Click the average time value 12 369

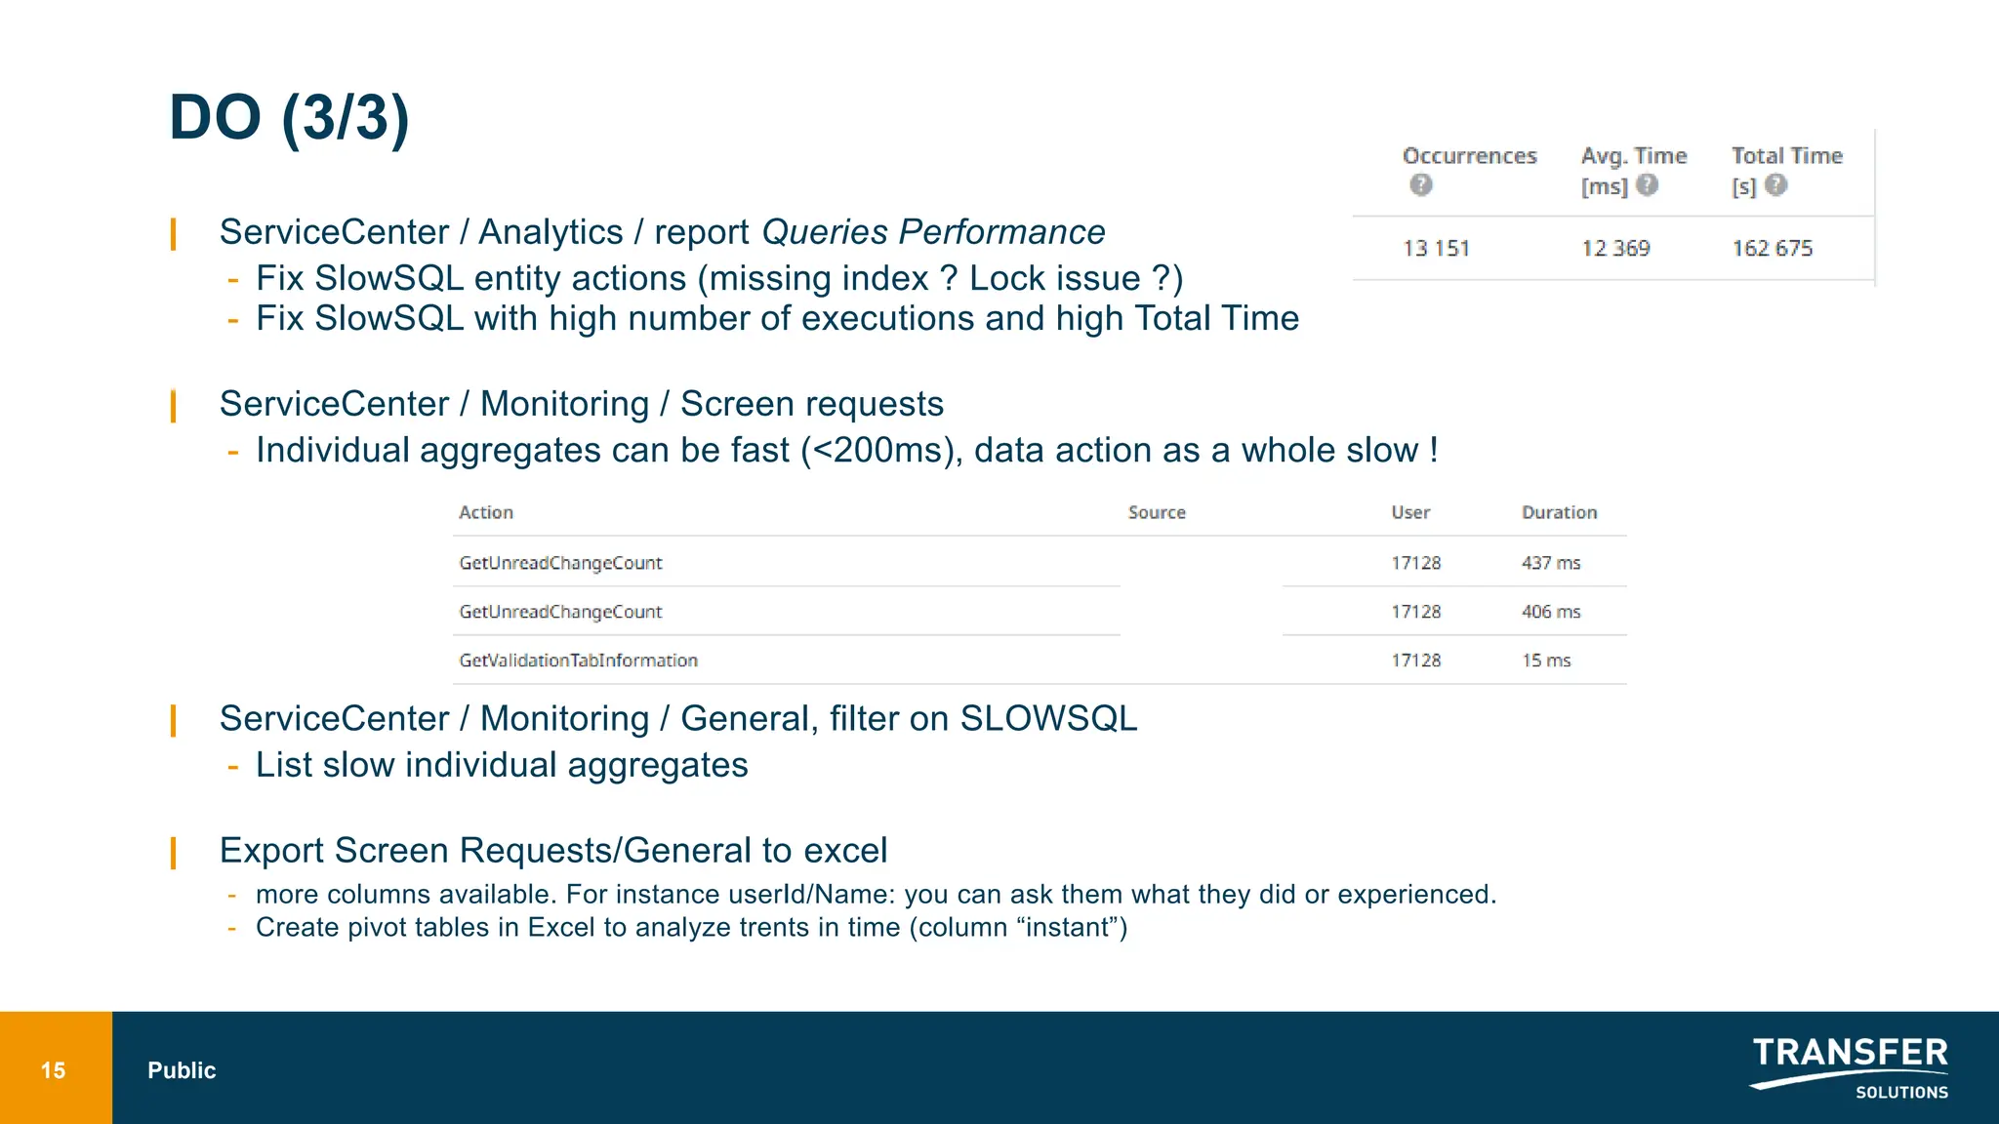(x=1615, y=248)
